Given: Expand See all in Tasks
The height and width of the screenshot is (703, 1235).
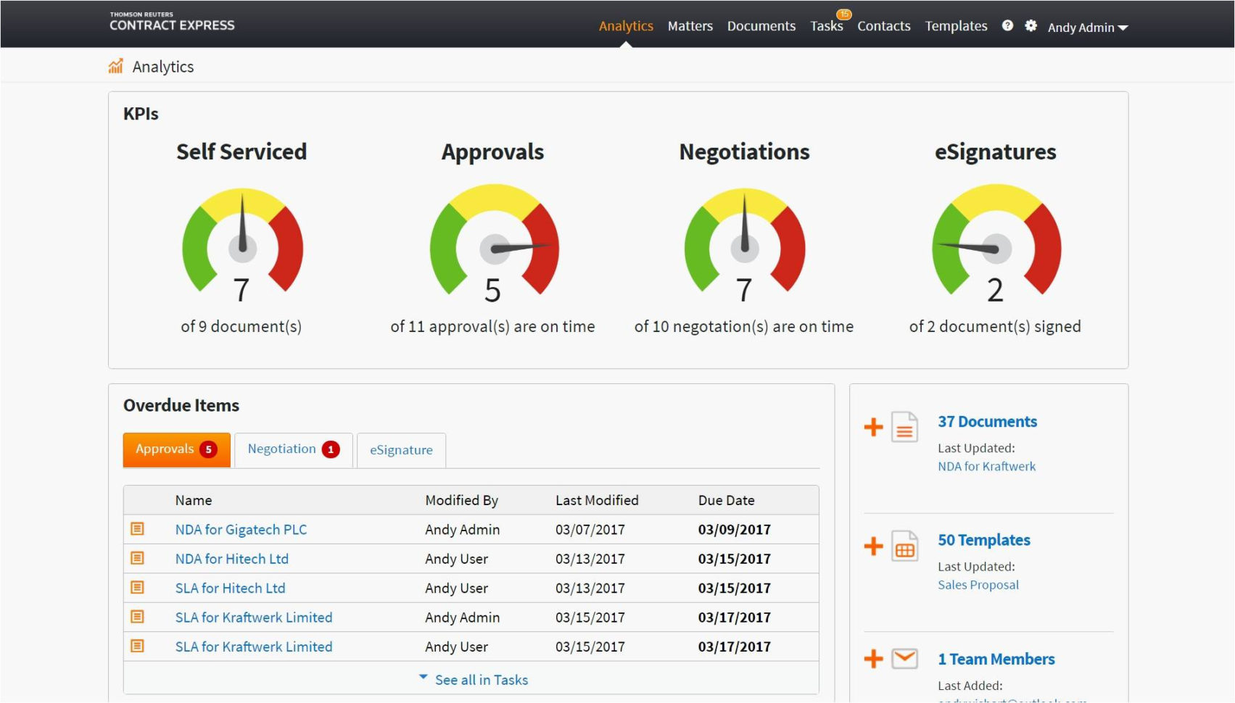Looking at the screenshot, I should [481, 680].
